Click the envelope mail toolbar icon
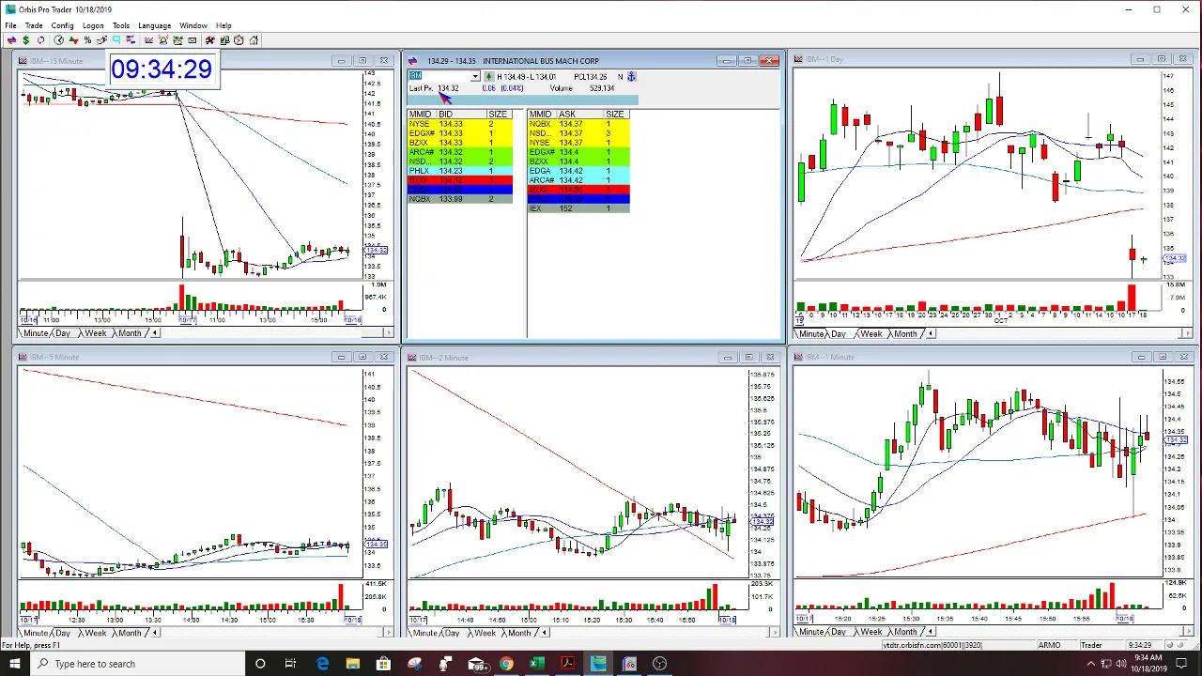This screenshot has height=676, width=1202. (193, 40)
